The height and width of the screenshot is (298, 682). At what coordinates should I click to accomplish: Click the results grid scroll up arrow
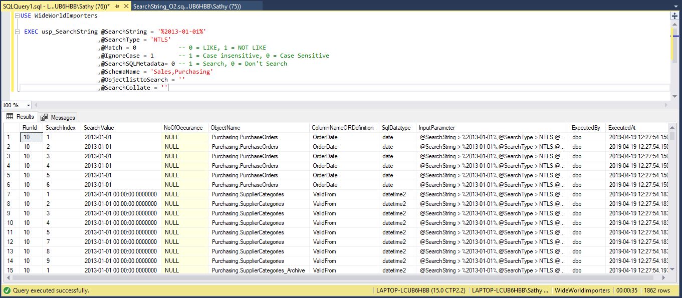673,127
